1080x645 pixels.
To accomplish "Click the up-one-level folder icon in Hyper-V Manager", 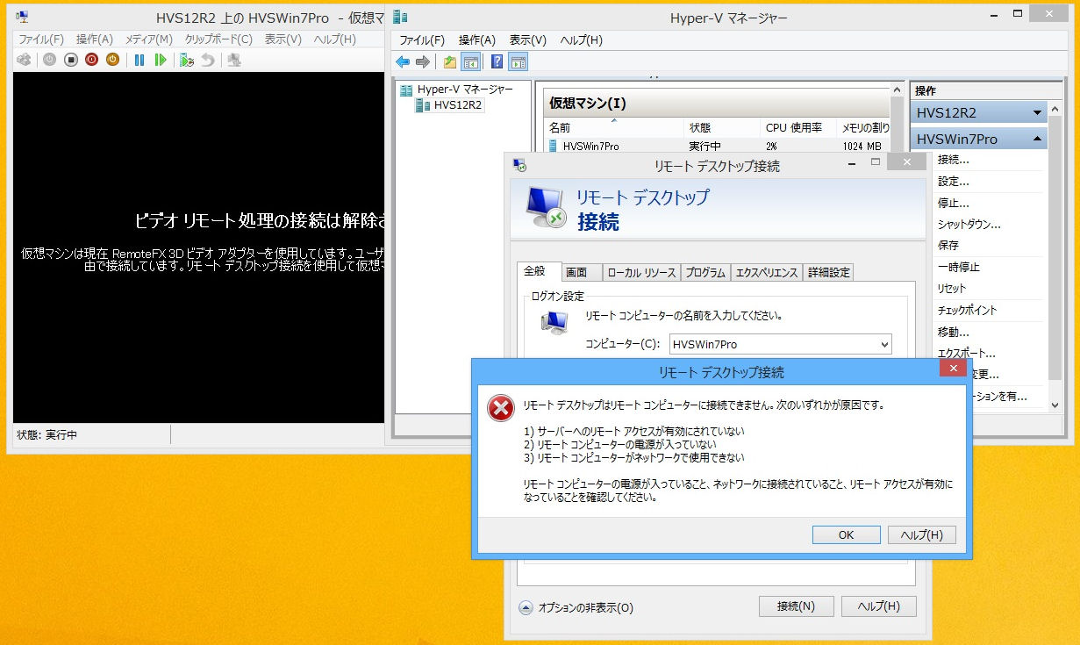I will click(450, 61).
